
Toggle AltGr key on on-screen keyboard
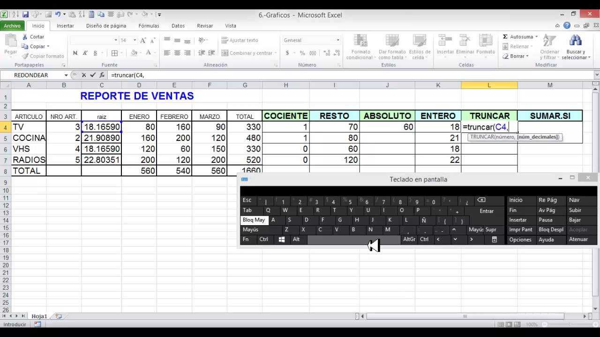pos(409,239)
